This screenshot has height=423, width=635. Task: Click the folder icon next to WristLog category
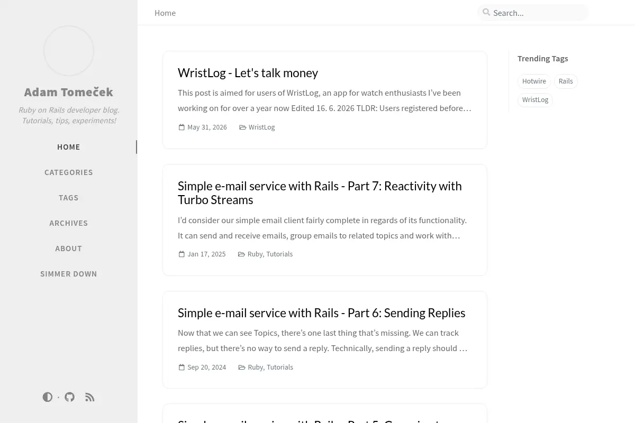click(x=243, y=127)
